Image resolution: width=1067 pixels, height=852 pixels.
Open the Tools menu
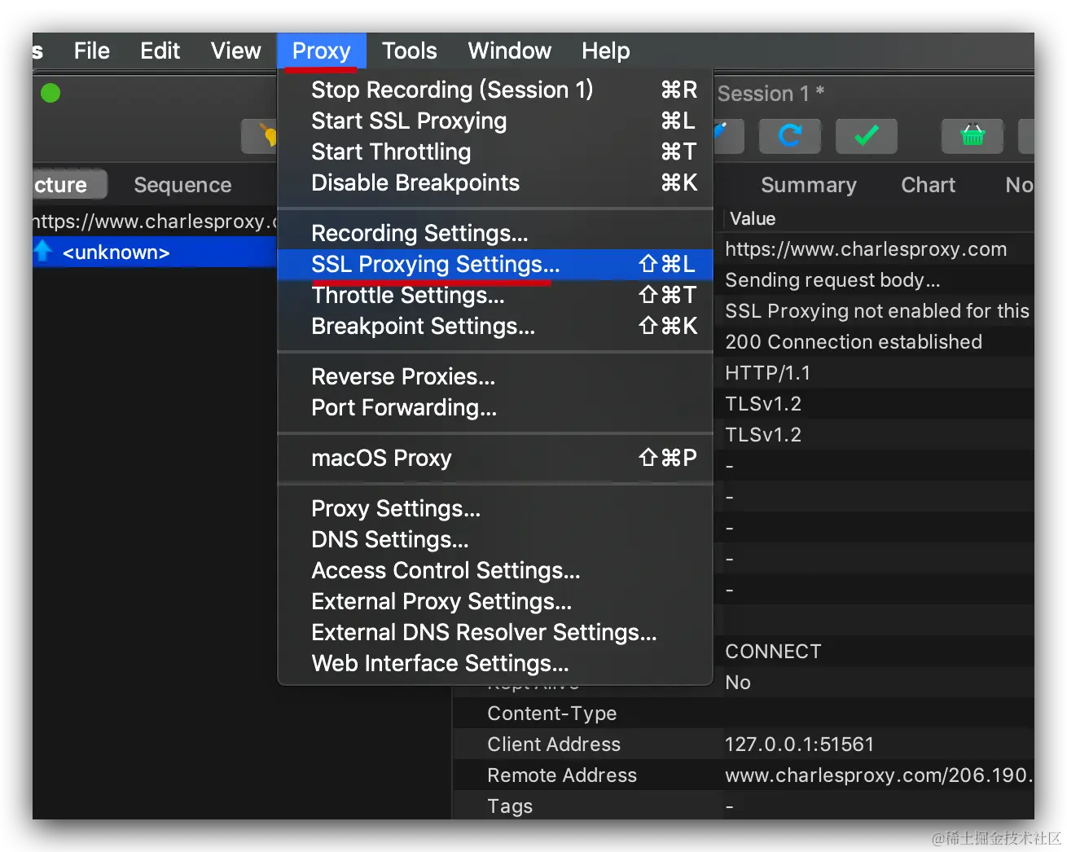[x=410, y=51]
